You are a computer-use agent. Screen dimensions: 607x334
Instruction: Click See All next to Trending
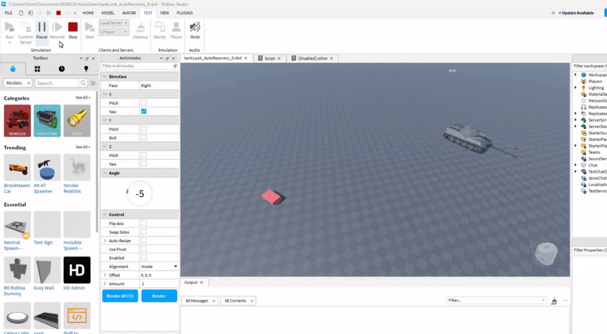[x=83, y=147]
